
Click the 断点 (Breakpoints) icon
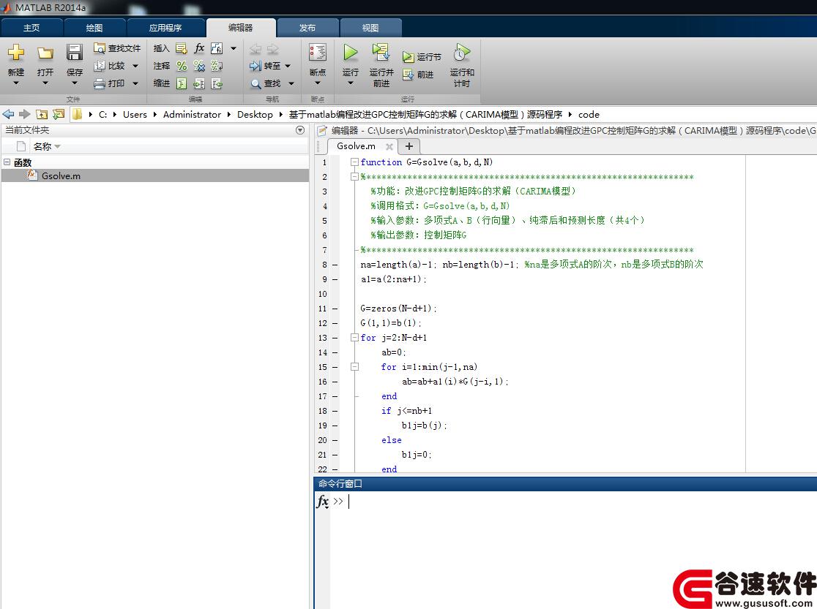[x=317, y=52]
